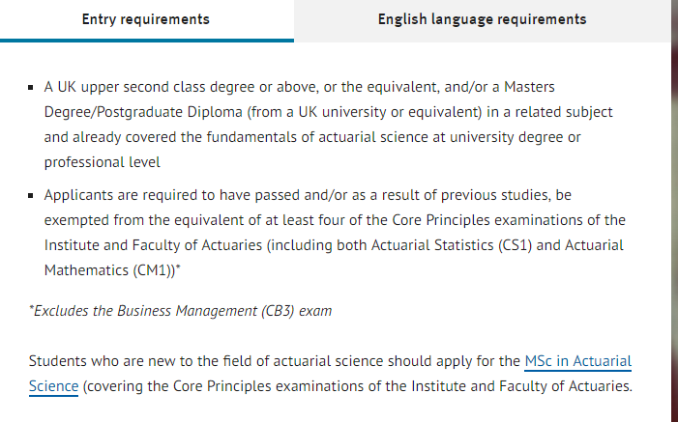
Task: Click the text 'Actuarial Statistics (CS1)'
Action: coord(452,245)
